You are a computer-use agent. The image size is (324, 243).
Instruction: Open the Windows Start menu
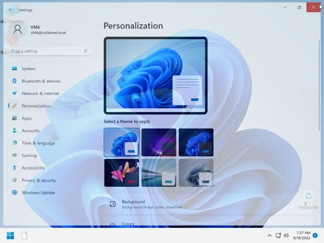(10, 235)
